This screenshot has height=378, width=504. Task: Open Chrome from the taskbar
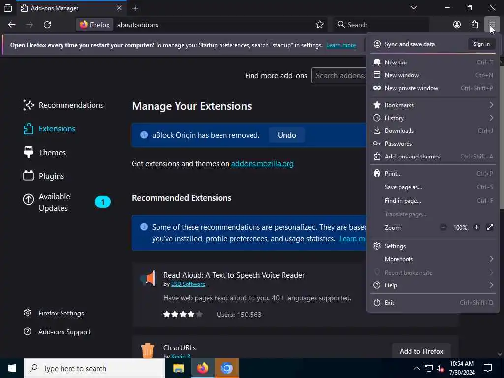tap(226, 368)
